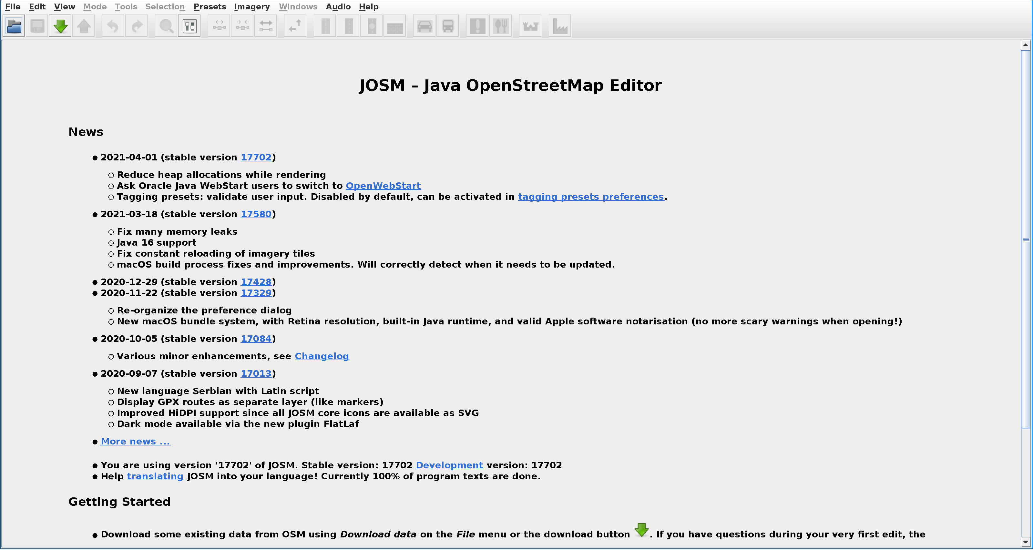Click 'Reduce heap allocations while rendering' text

pyautogui.click(x=221, y=175)
